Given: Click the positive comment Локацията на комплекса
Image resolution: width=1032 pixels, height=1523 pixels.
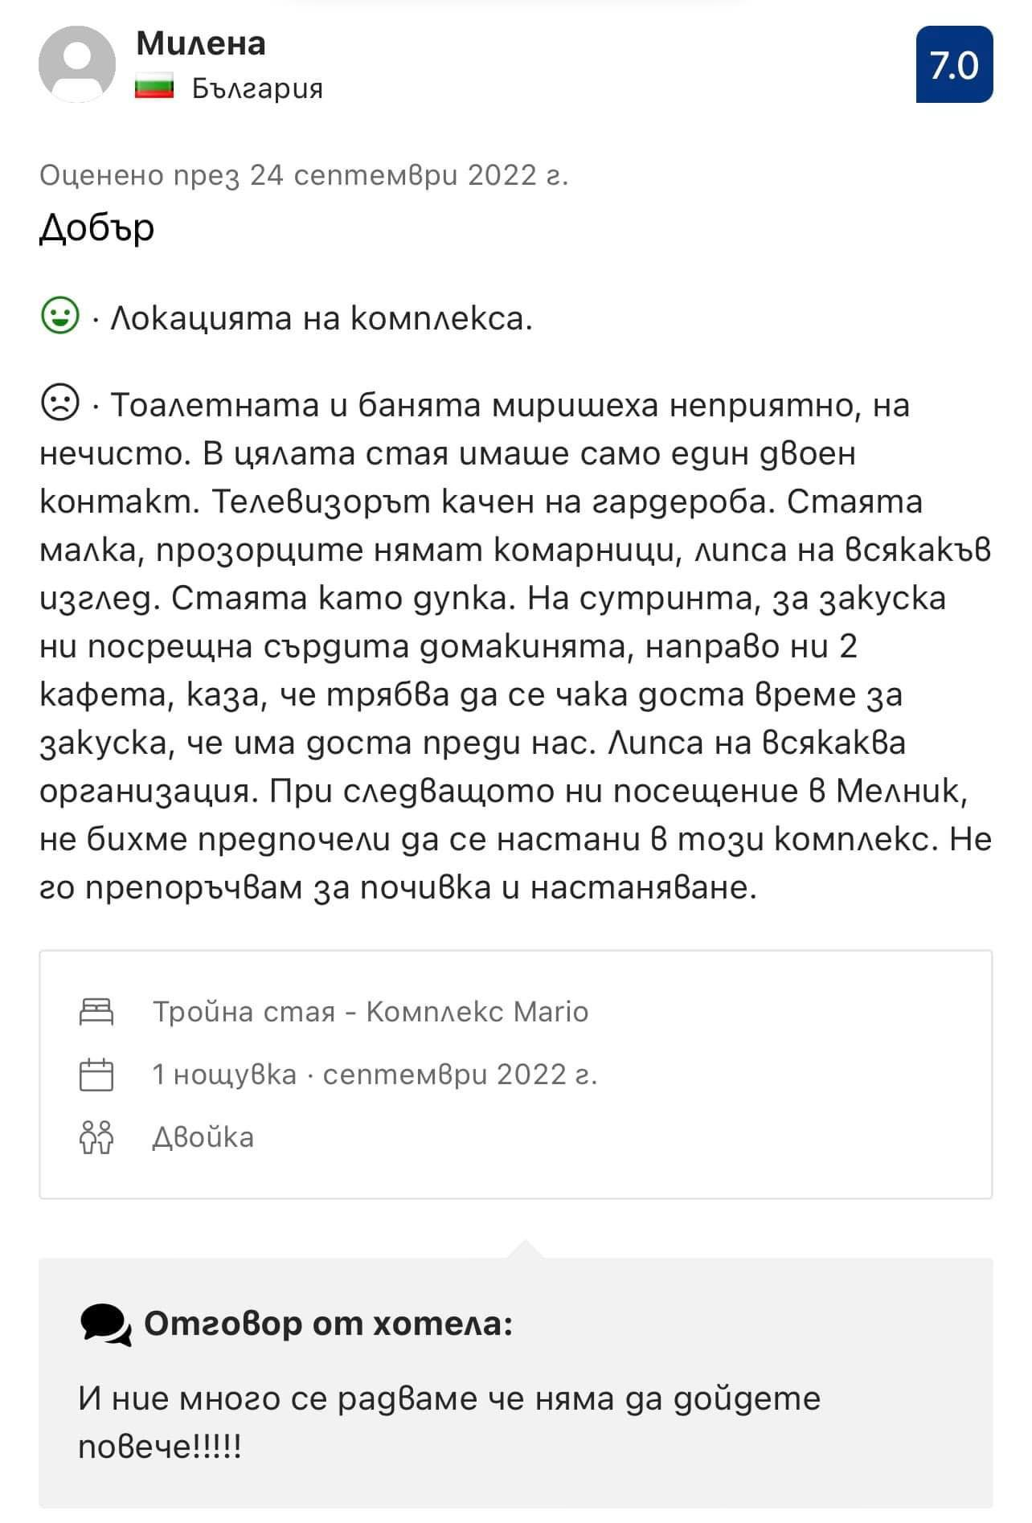Looking at the screenshot, I should pyautogui.click(x=320, y=319).
